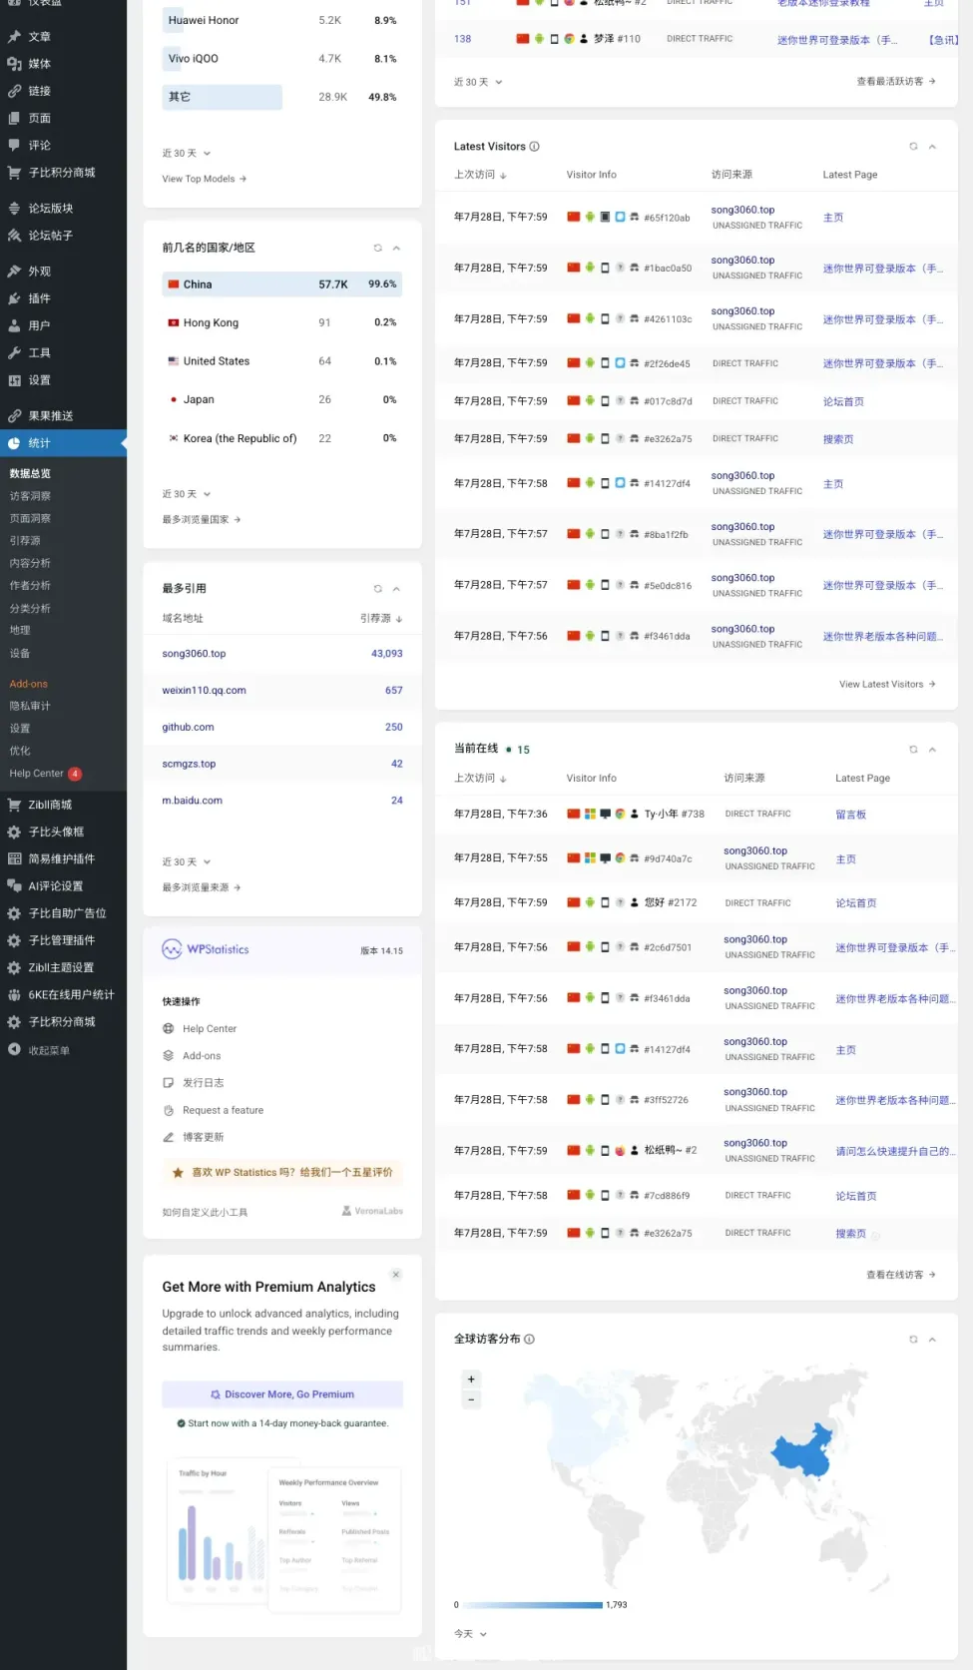The width and height of the screenshot is (973, 1670).
Task: Click the info icon next to 全球访客分布
Action: tap(529, 1340)
